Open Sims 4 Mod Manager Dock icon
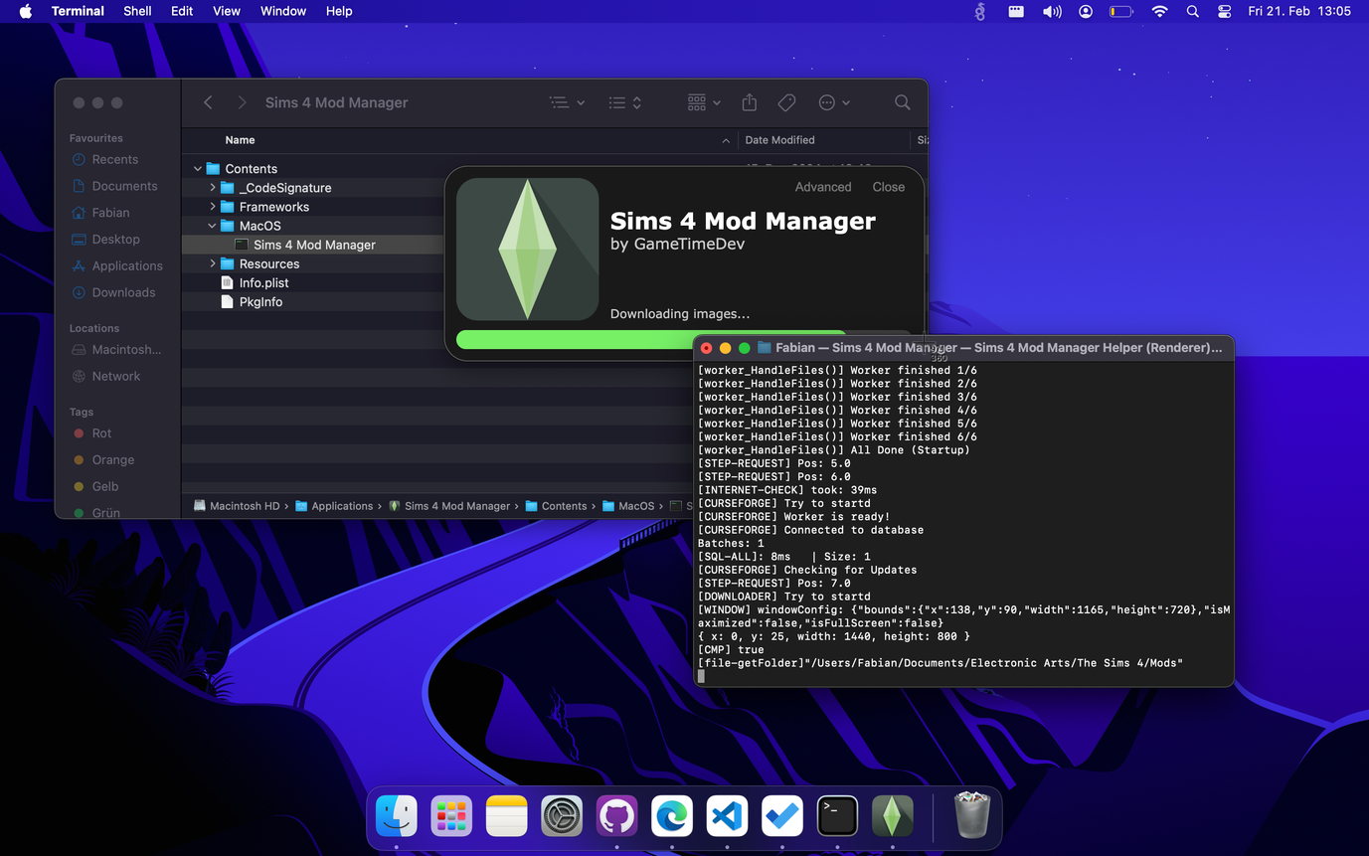 [893, 816]
